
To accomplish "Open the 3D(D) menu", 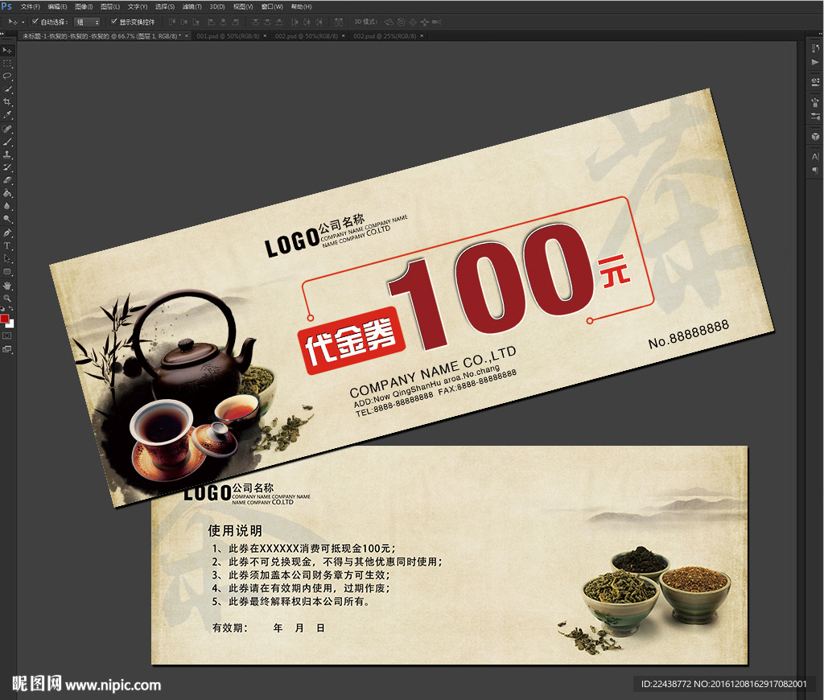I will pyautogui.click(x=217, y=6).
